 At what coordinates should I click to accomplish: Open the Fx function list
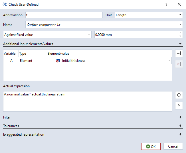tap(179, 105)
